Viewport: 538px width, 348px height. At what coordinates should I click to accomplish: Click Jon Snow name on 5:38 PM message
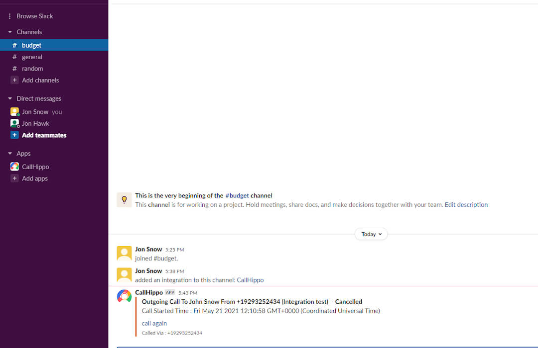coord(148,271)
